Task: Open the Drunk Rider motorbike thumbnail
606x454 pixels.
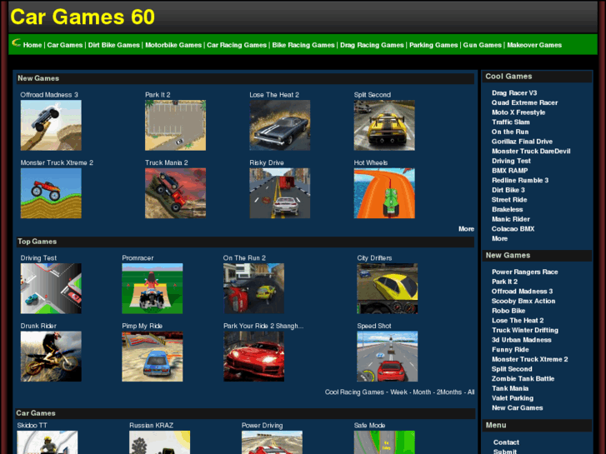Action: click(x=51, y=357)
